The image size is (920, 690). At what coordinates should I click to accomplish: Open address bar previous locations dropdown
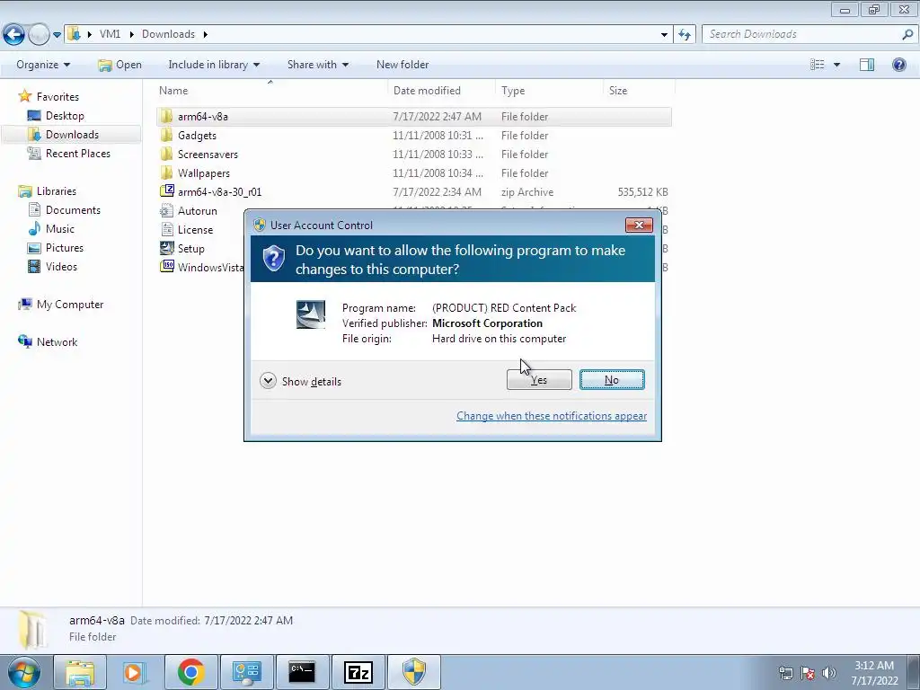coord(664,35)
